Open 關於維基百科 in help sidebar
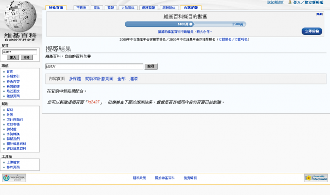 click(x=16, y=144)
